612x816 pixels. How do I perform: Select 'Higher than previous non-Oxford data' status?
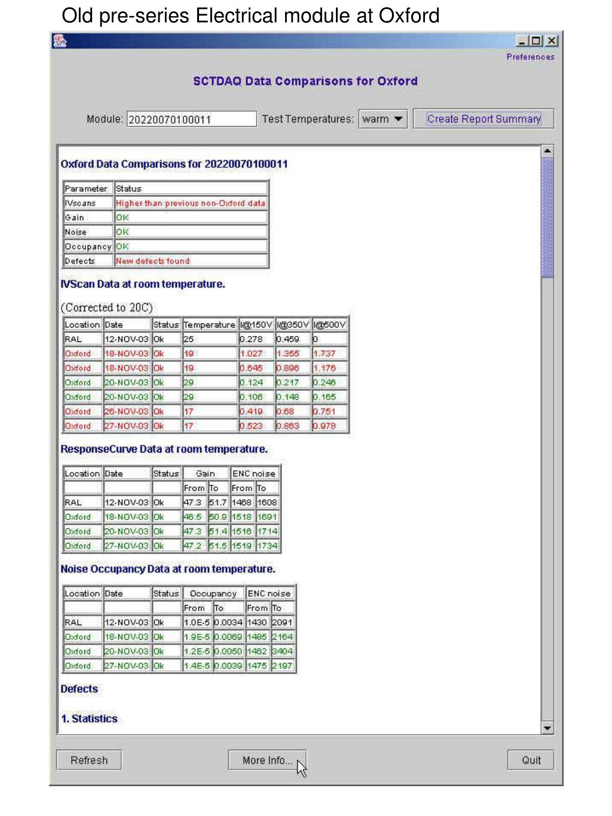click(x=190, y=203)
